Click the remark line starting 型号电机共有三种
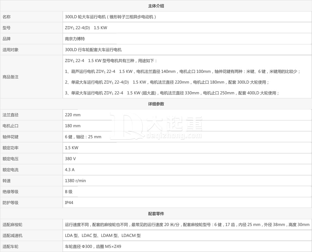Screen dimensions: 312x252 click(x=111, y=61)
